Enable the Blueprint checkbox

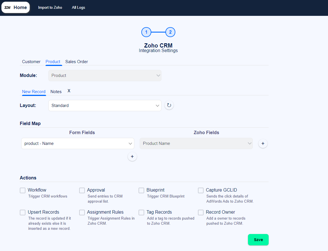click(141, 190)
